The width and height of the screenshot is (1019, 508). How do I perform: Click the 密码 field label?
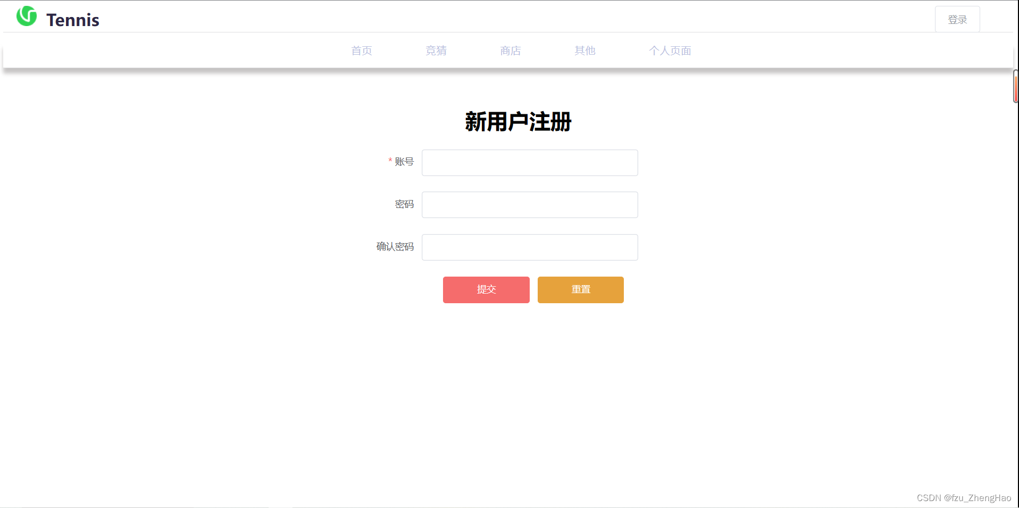tap(404, 204)
